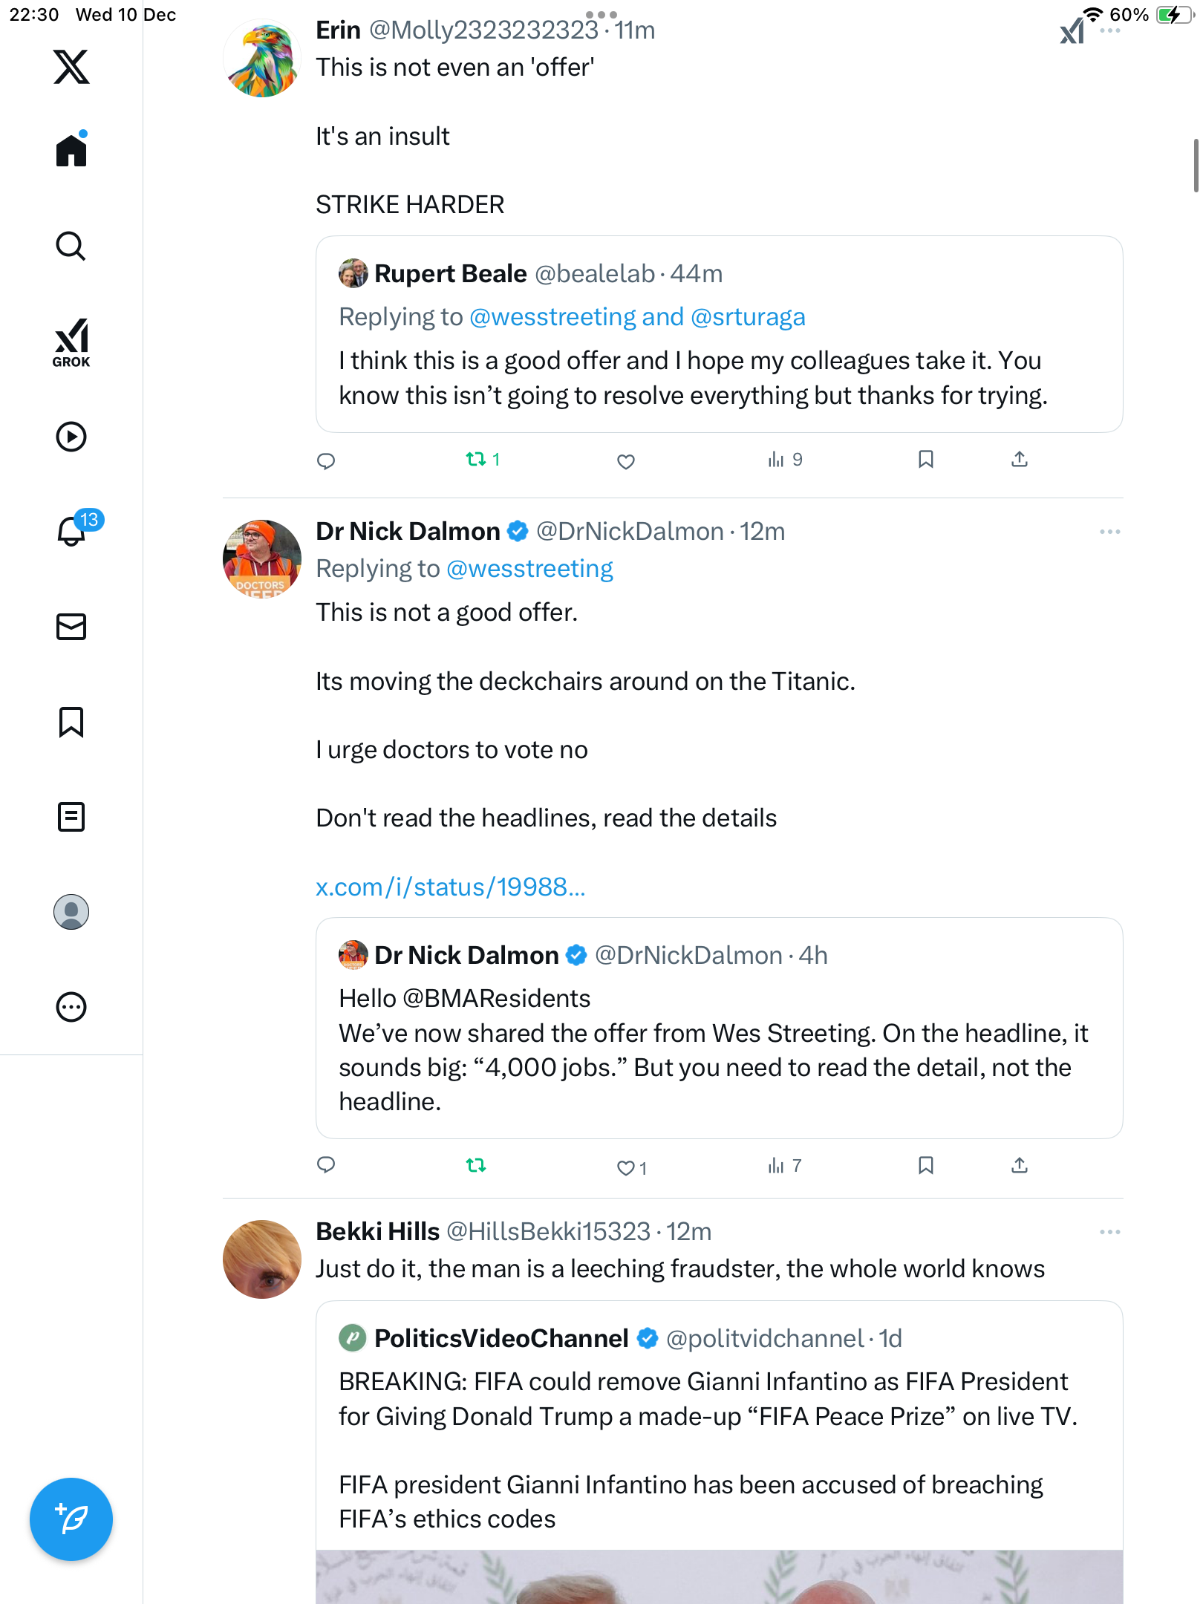The width and height of the screenshot is (1203, 1604).
Task: Open Notifications with 13 badge
Action: (73, 531)
